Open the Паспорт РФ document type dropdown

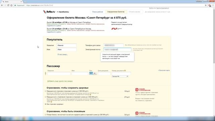(120, 76)
